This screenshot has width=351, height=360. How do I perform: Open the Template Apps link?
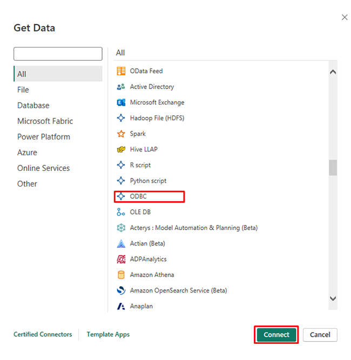click(x=108, y=334)
